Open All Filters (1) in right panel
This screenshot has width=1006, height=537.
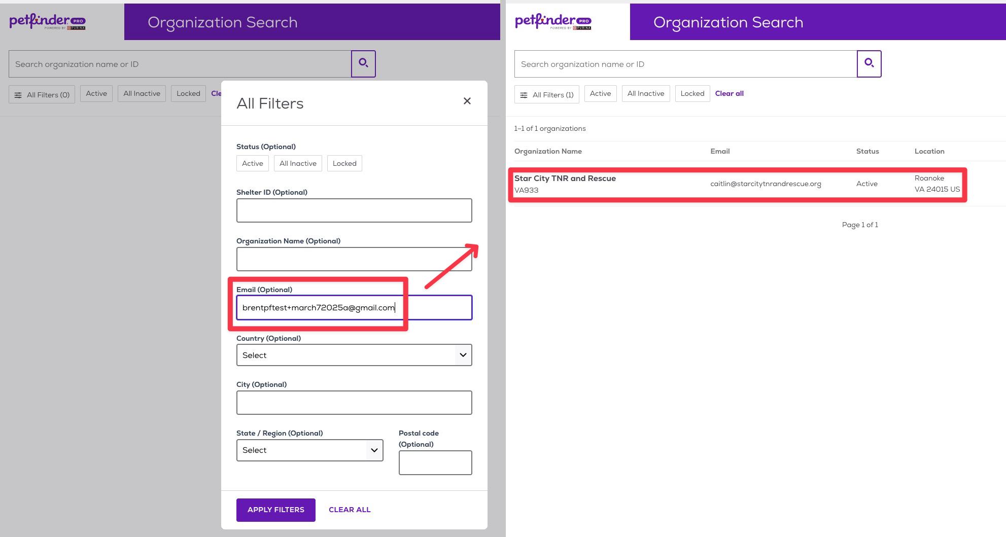click(x=547, y=94)
